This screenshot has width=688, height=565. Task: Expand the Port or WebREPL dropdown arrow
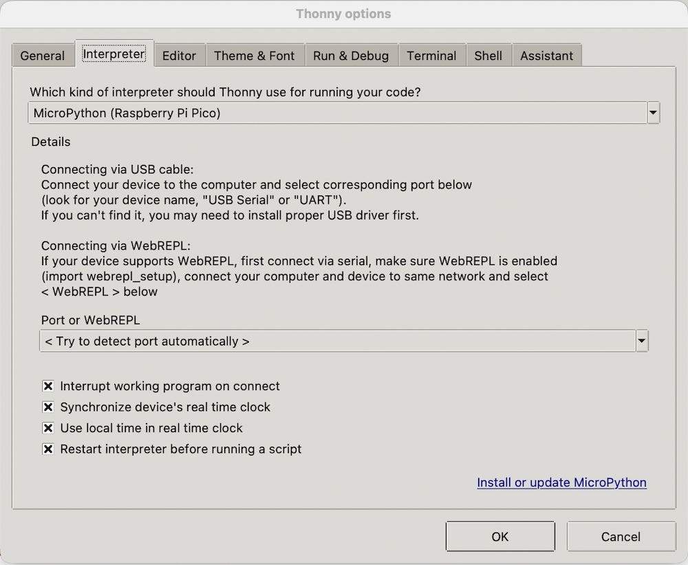(642, 341)
